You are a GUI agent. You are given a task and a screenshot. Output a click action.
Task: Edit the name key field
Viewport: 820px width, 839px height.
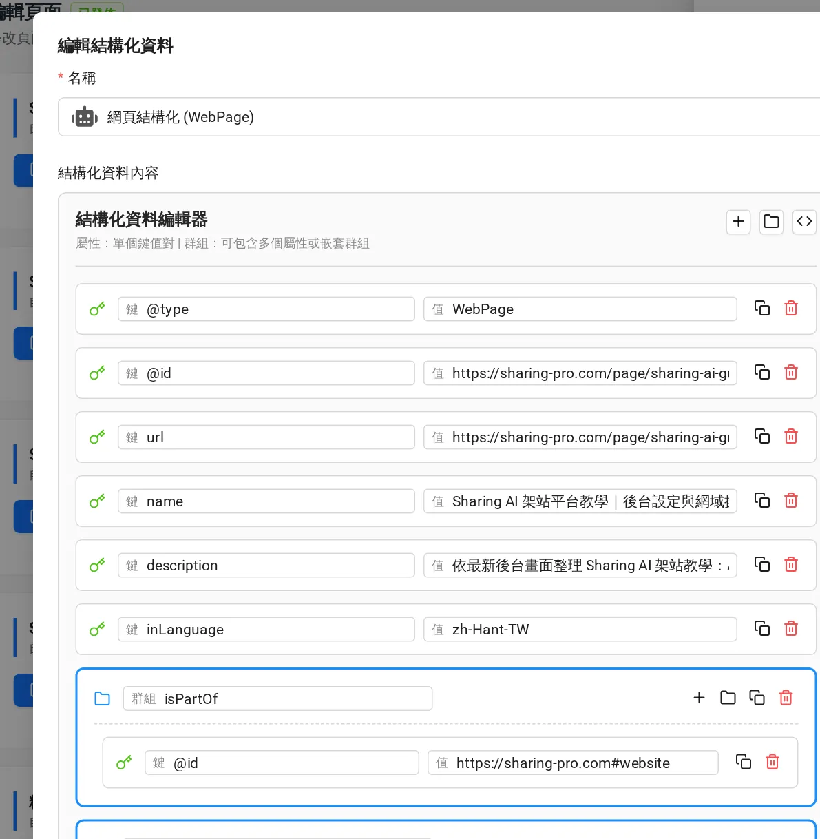point(266,501)
